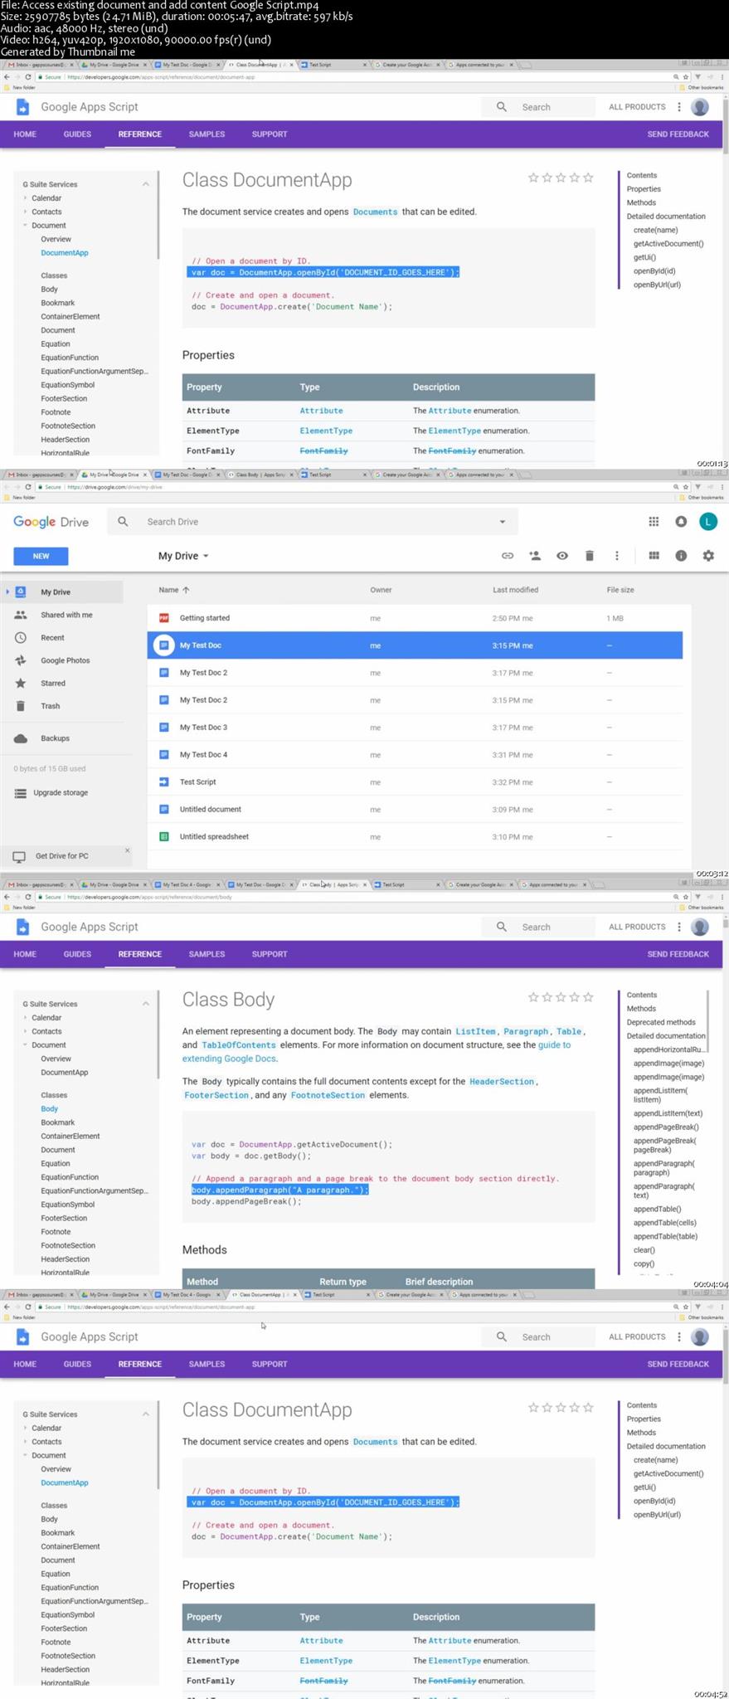Open Drive notifications bell icon
Image resolution: width=729 pixels, height=1699 pixels.
(x=681, y=522)
